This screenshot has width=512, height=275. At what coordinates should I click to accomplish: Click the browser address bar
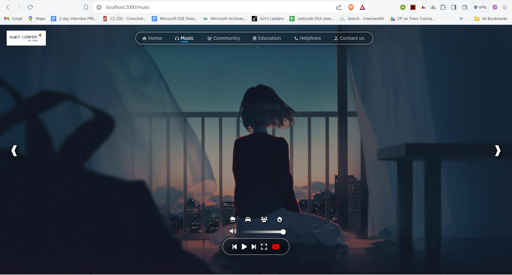(x=213, y=7)
